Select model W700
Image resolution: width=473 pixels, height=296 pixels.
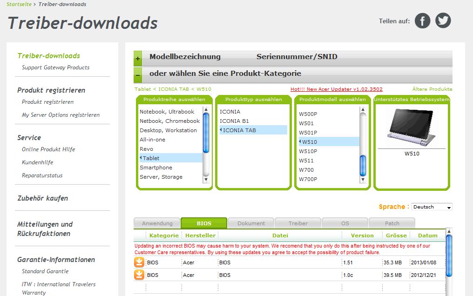point(306,170)
